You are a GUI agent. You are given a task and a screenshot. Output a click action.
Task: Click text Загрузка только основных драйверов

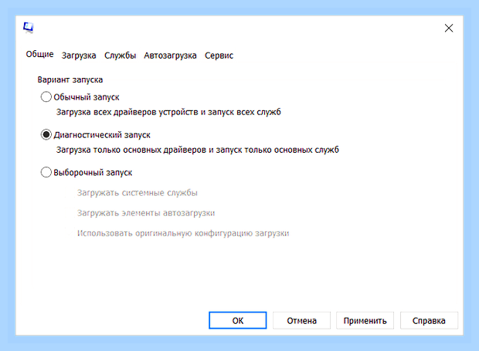click(131, 150)
